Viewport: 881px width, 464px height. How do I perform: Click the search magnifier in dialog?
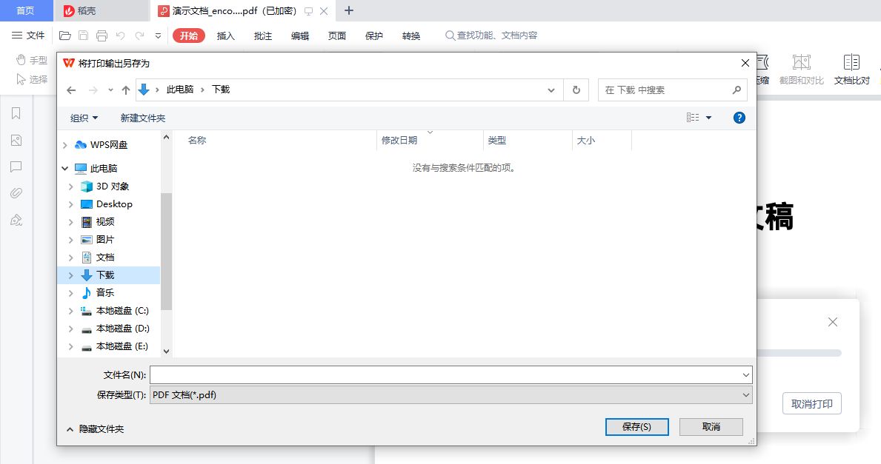coord(737,90)
